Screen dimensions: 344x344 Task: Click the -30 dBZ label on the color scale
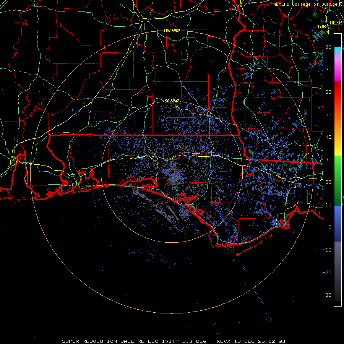(x=327, y=295)
